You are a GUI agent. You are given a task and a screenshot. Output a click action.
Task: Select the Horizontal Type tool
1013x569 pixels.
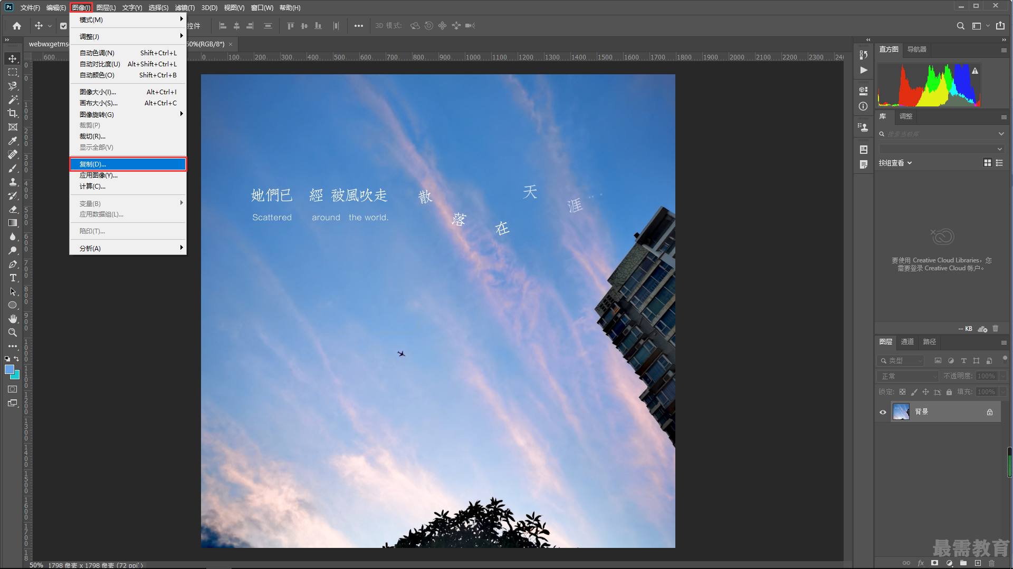point(13,278)
